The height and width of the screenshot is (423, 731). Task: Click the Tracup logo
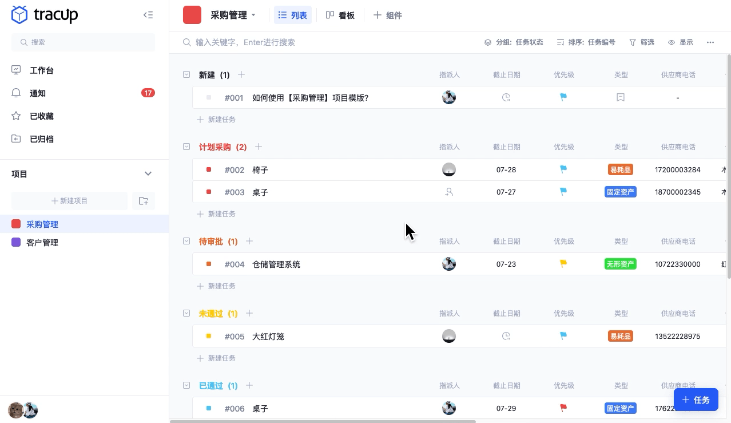pos(45,15)
